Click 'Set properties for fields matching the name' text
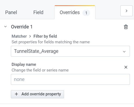The height and width of the screenshot is (107, 134). coord(51,42)
